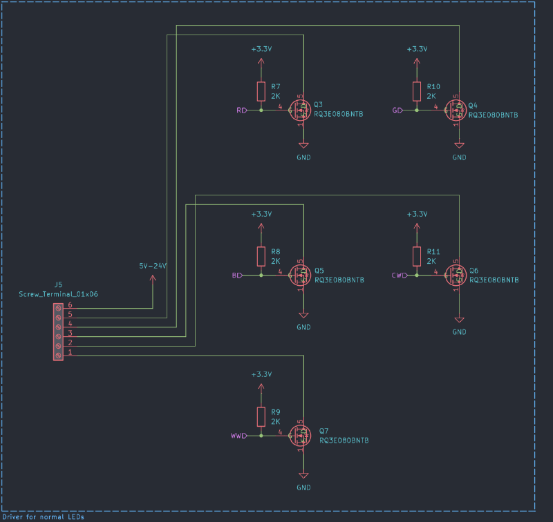Select the Q4 MOSFET symbol
The width and height of the screenshot is (553, 522).
tap(456, 110)
